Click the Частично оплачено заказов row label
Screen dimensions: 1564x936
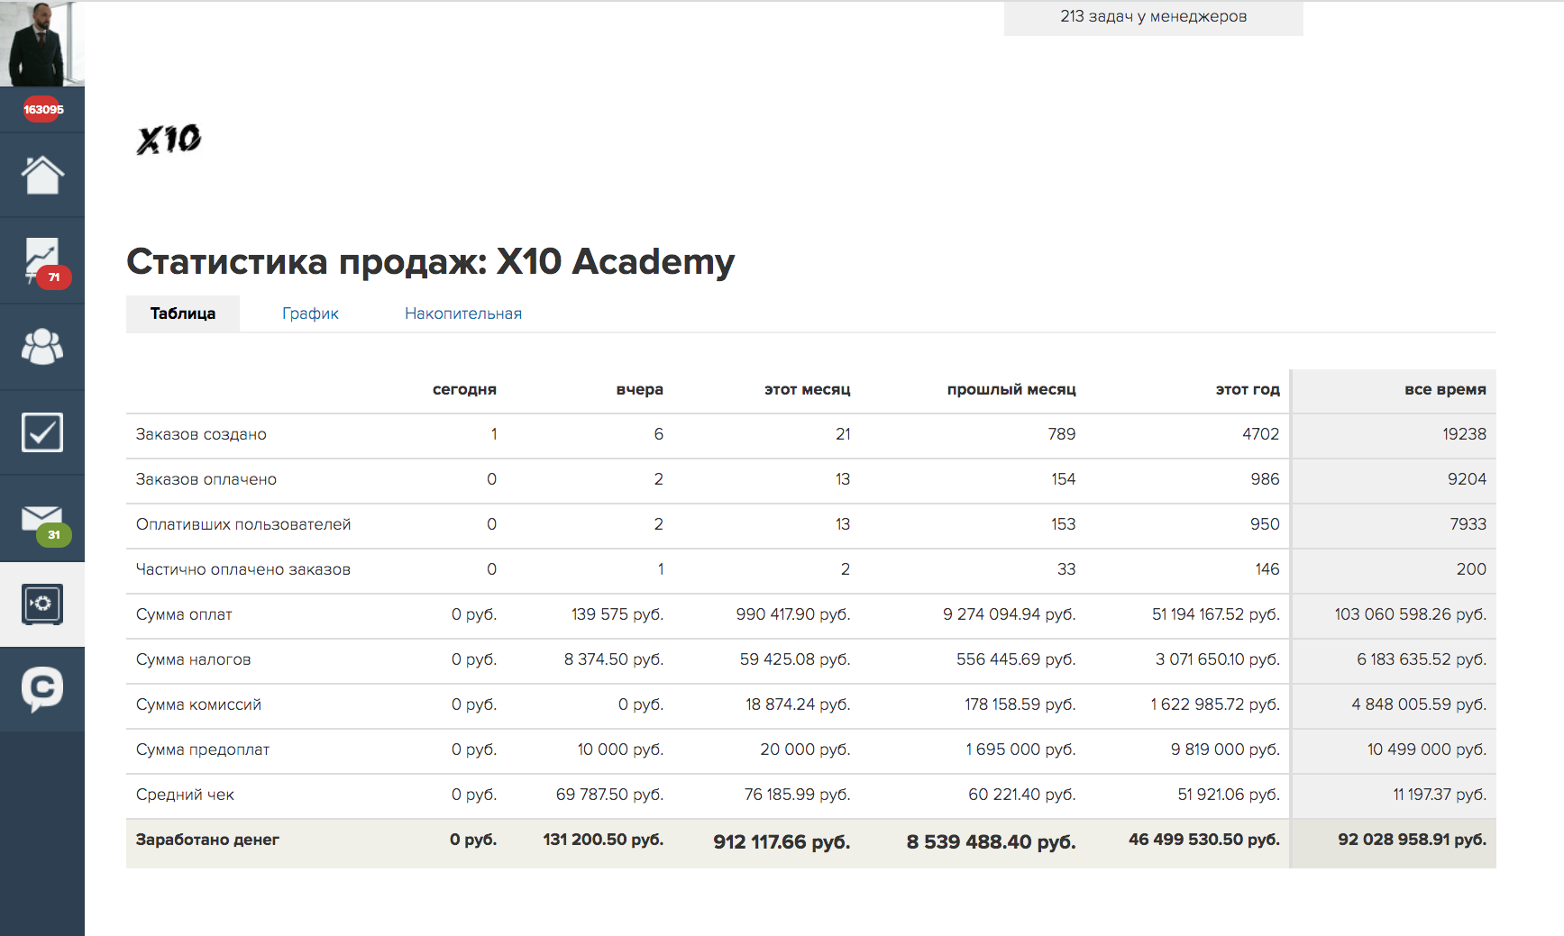click(x=243, y=569)
